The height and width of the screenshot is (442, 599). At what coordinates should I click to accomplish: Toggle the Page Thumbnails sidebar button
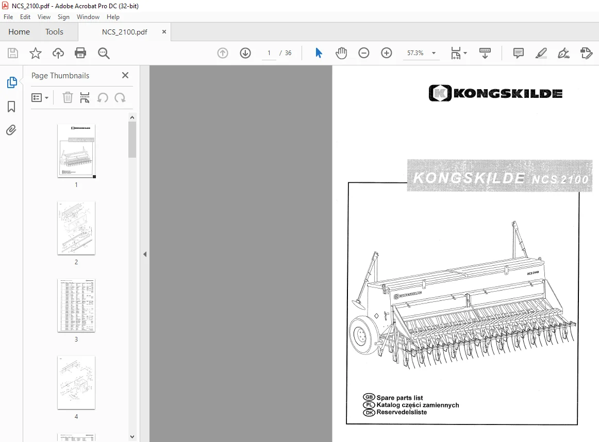12,82
